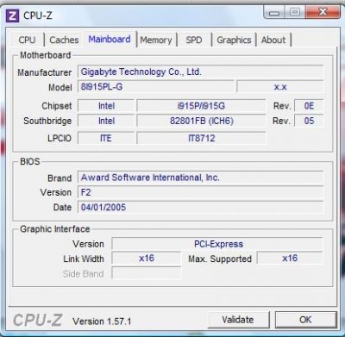Open the About tab
Viewport: 345px width, 337px height.
(x=273, y=40)
